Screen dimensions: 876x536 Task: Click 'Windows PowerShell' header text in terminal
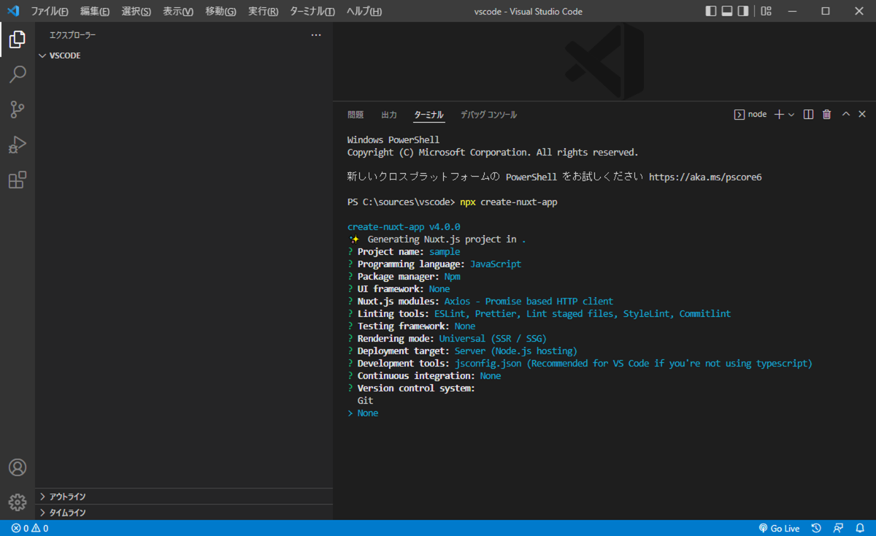point(393,140)
